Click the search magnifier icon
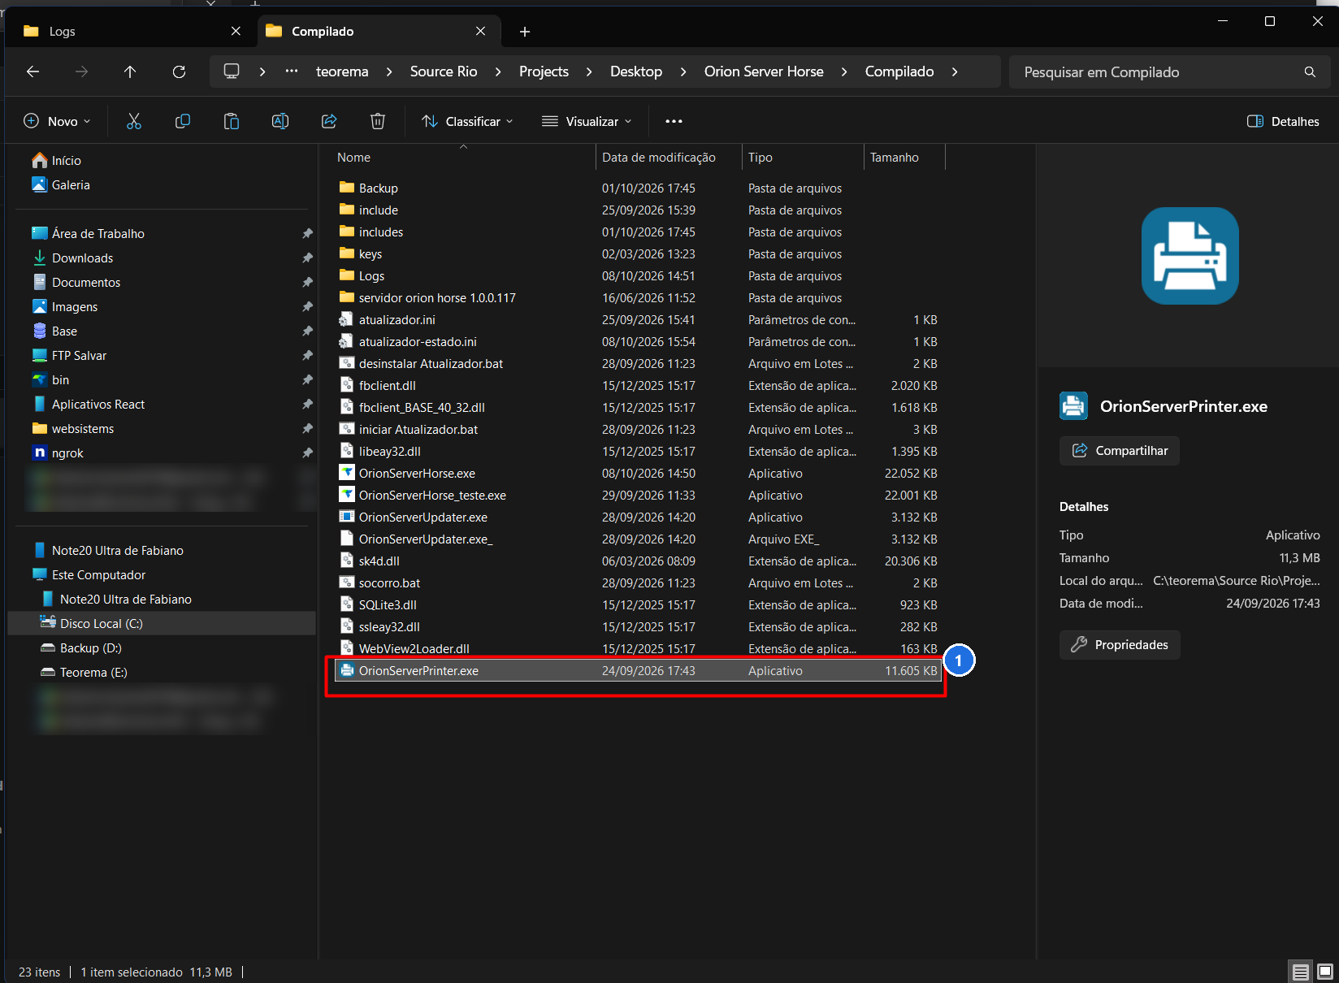Screen dimensions: 1339x983 pyautogui.click(x=1310, y=71)
